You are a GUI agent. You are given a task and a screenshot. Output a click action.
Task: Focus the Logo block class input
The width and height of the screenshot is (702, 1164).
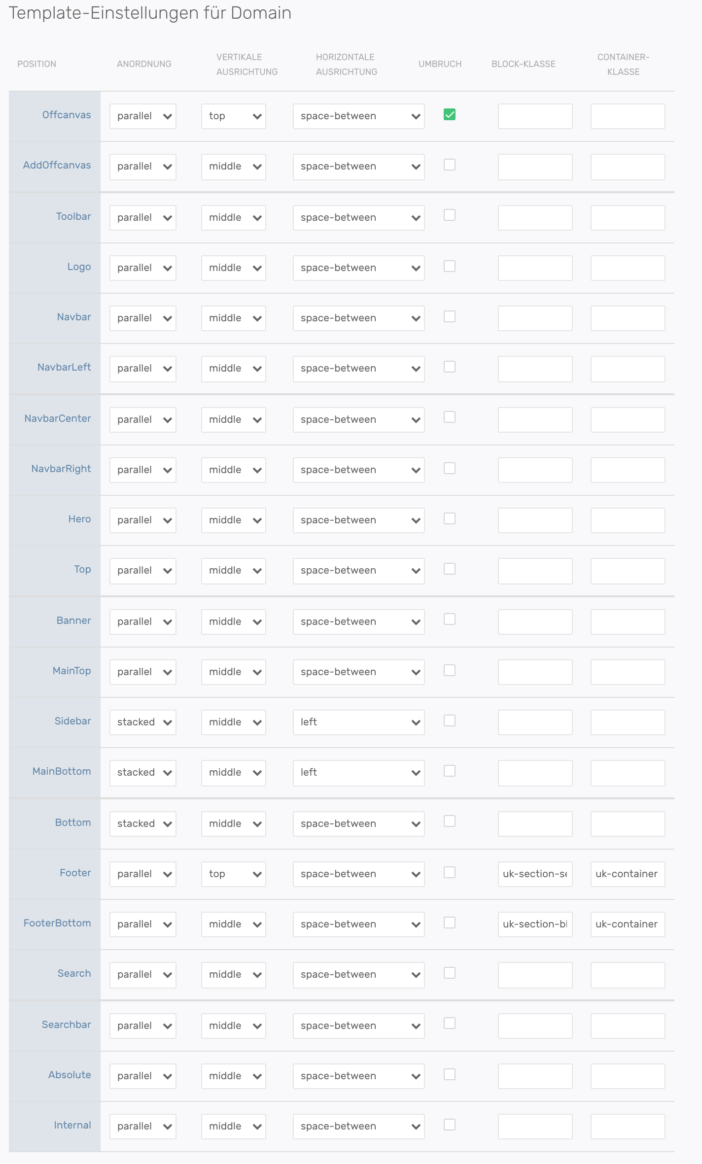(x=535, y=268)
